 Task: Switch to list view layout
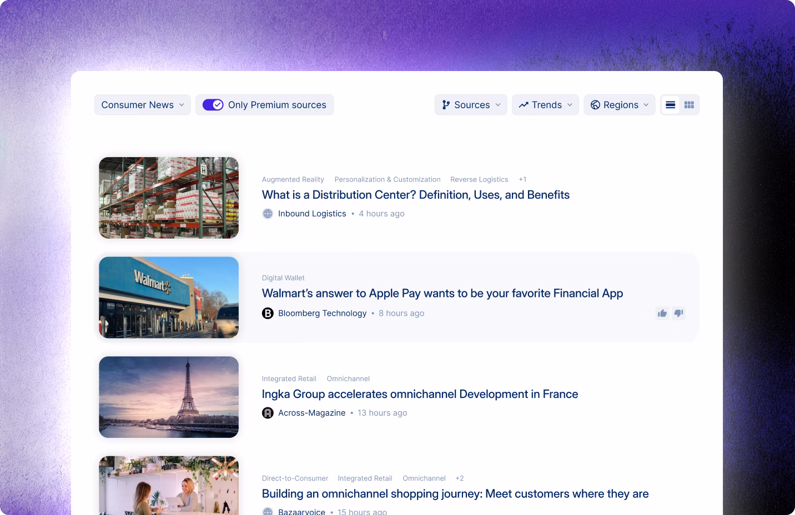pos(671,105)
